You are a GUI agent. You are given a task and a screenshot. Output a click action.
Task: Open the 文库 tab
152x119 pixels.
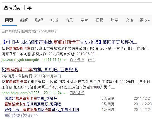(129, 20)
